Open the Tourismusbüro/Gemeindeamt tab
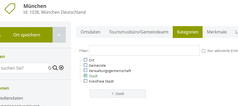 [139, 32]
